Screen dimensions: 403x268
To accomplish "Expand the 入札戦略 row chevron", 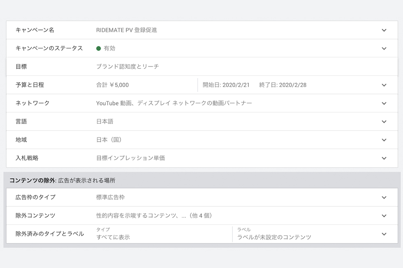I will click(384, 158).
